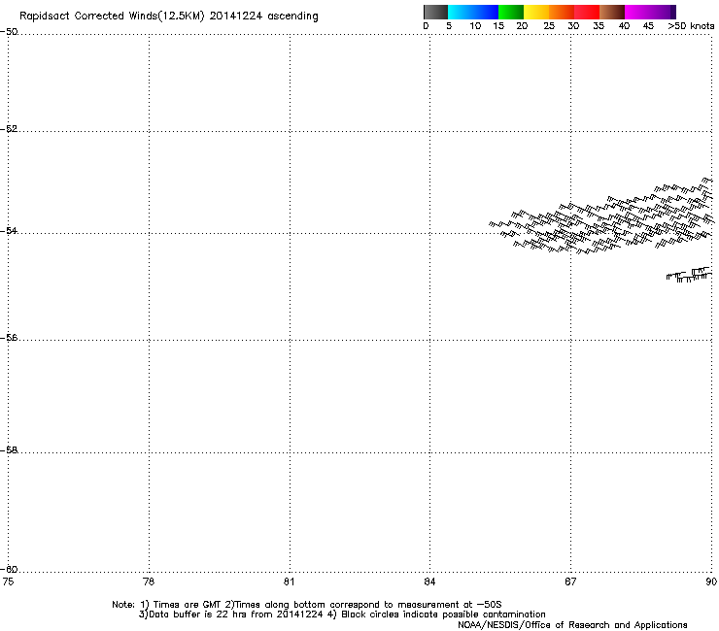This screenshot has width=719, height=631.
Task: Click the longitude label '84'
Action: tap(429, 581)
